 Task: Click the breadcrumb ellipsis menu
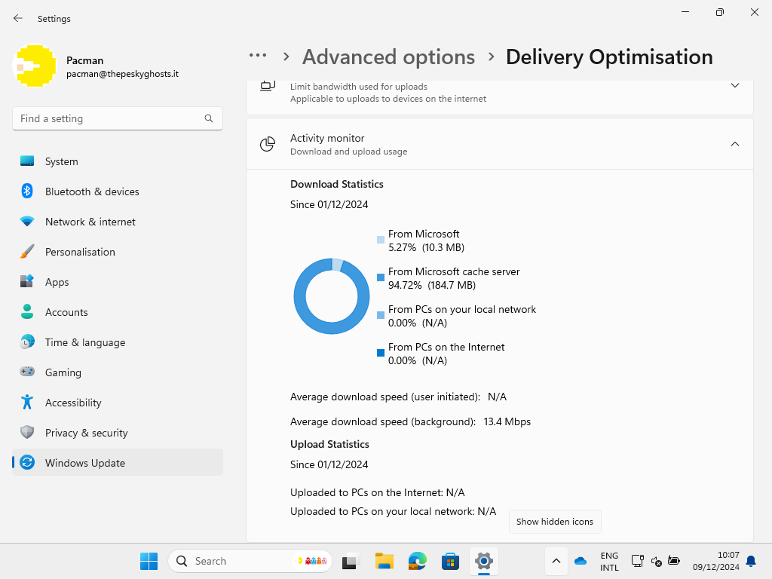point(258,56)
